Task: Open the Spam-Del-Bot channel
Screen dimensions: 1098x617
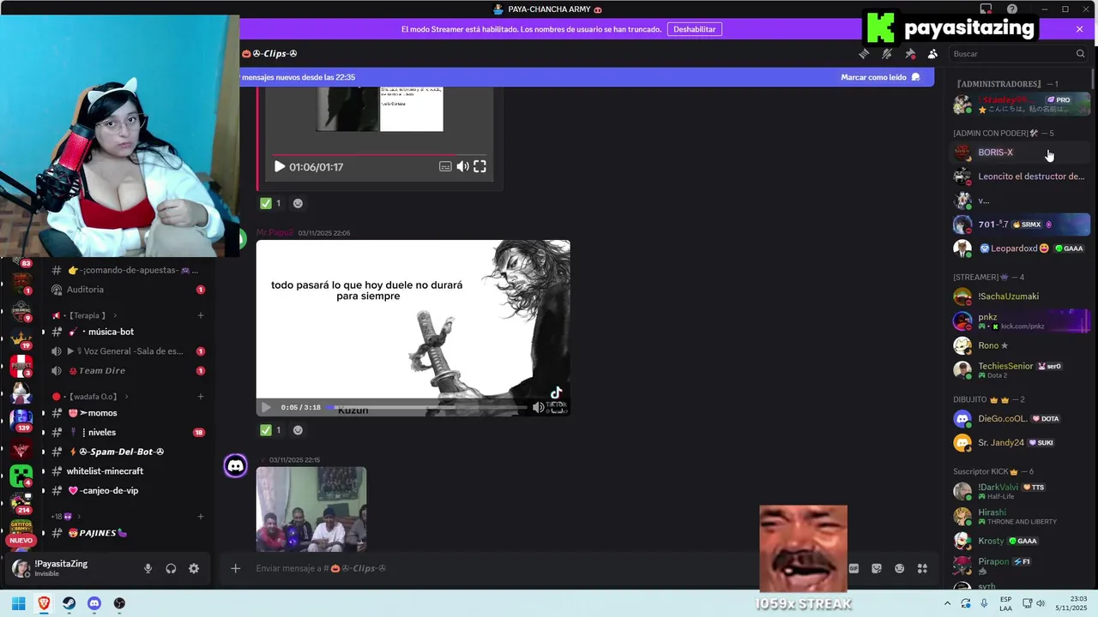Action: [x=126, y=452]
